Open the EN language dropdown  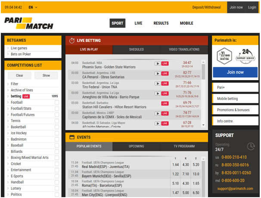[33, 7]
